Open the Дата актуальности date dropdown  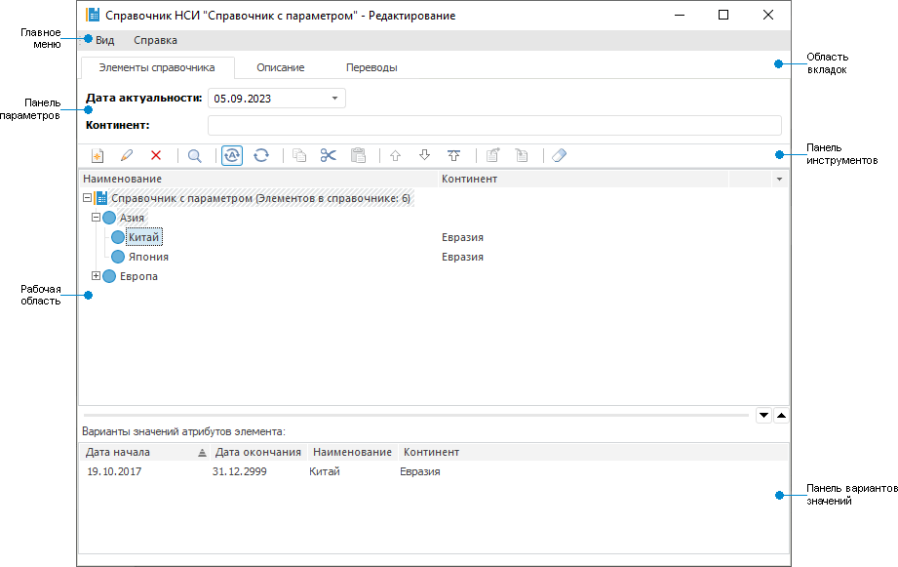click(x=334, y=98)
